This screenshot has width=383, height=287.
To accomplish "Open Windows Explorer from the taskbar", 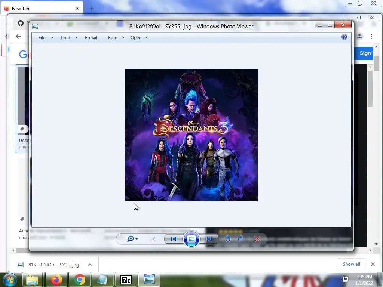I will coord(32,280).
